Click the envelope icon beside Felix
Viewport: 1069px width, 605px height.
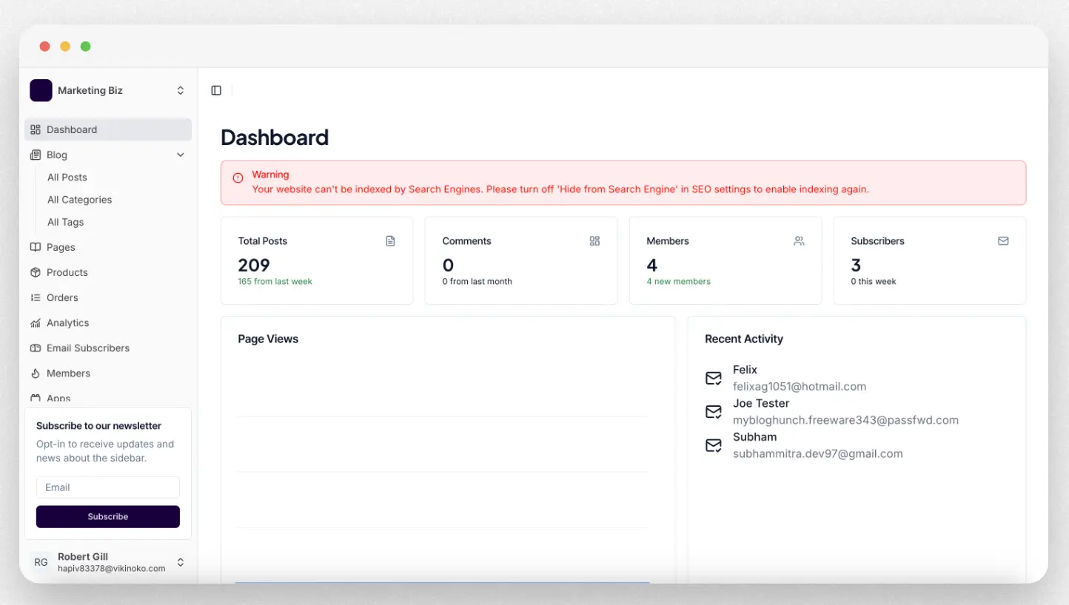click(714, 378)
